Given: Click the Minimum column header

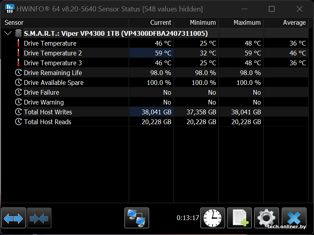Looking at the screenshot, I should click(x=196, y=23).
